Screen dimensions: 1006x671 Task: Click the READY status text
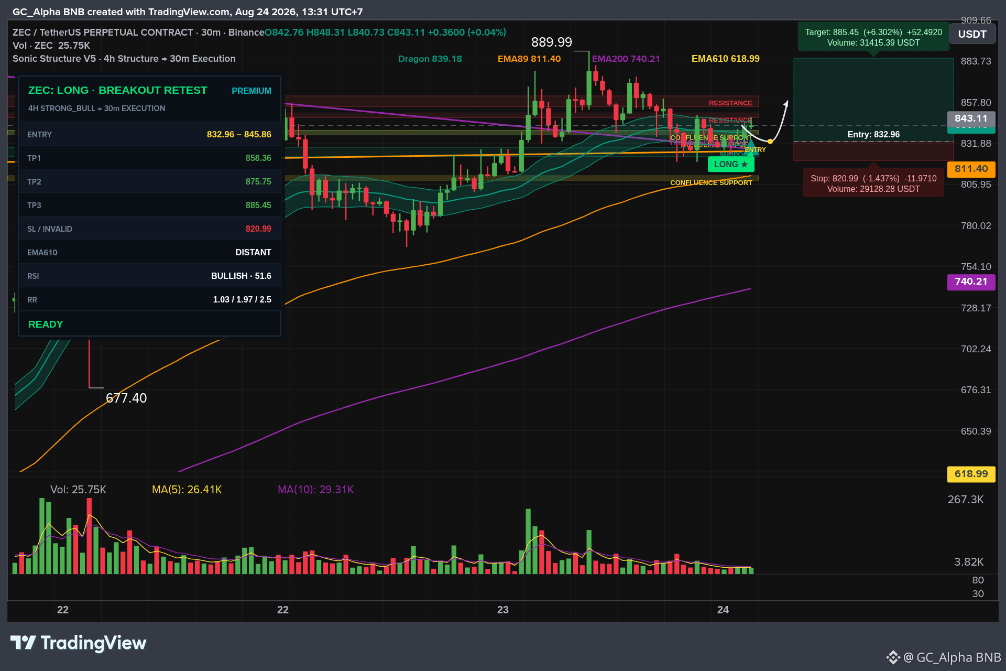(x=46, y=324)
